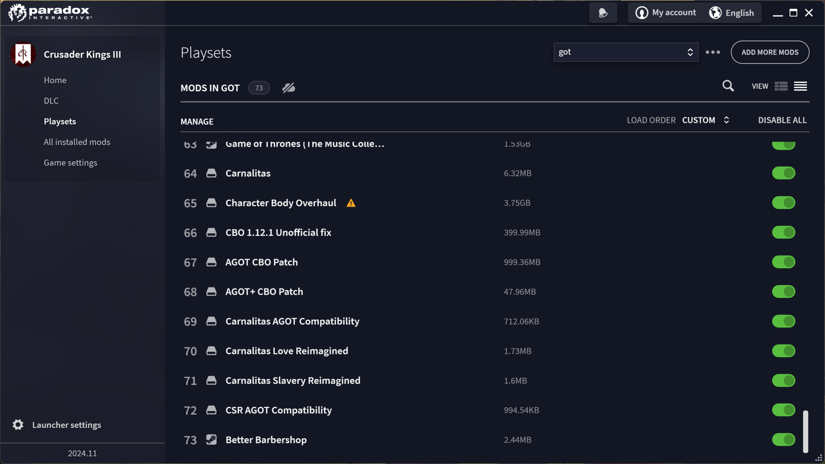Select Carnalitas Slavery Reimagined name
Screen dimensions: 825x464
pos(293,381)
